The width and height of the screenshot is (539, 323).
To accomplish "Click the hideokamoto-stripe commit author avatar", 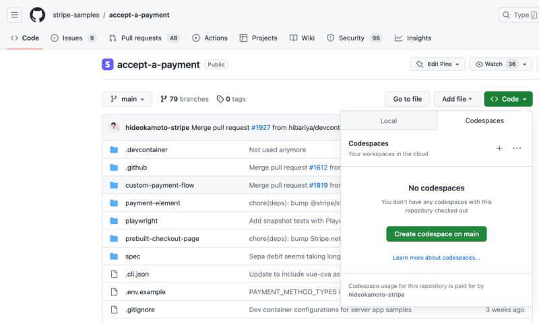I will [114, 127].
